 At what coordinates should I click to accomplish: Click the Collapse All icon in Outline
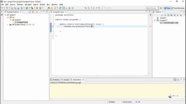[165, 15]
